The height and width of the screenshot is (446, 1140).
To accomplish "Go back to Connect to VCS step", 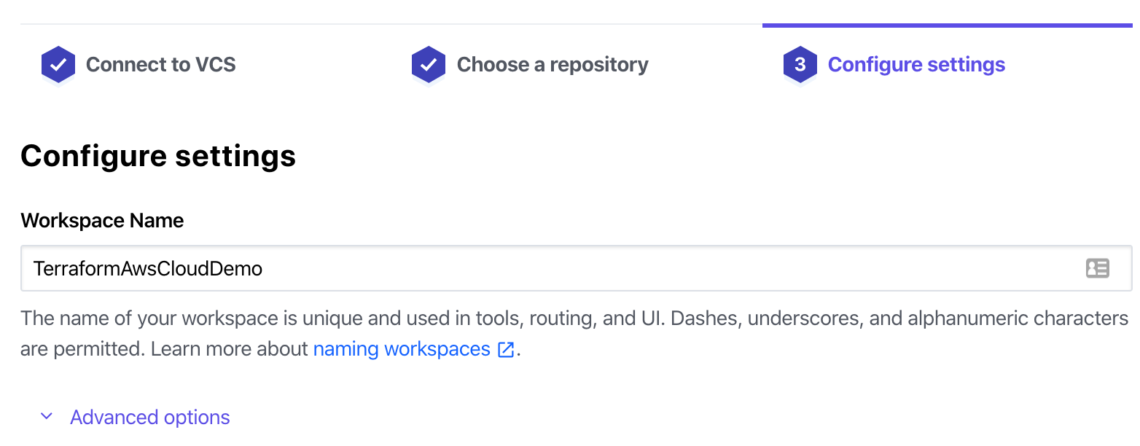I will point(160,65).
